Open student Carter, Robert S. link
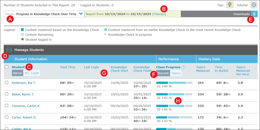This screenshot has height=130, width=260. [x=24, y=117]
